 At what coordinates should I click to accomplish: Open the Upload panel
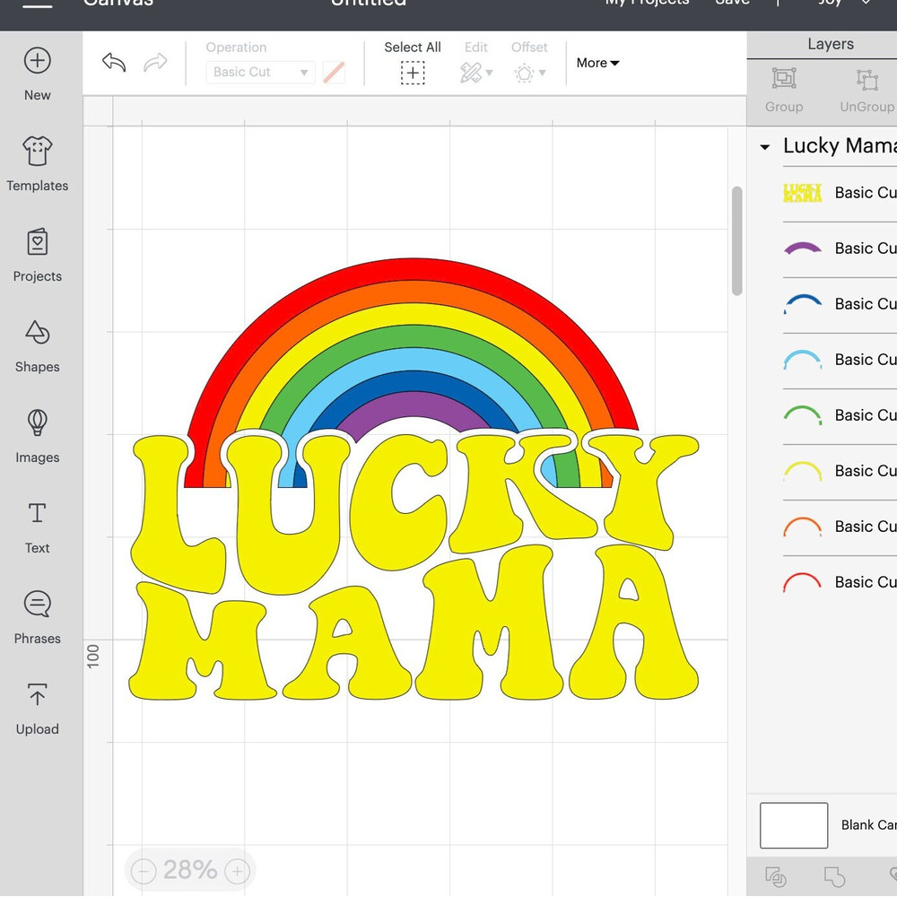37,707
